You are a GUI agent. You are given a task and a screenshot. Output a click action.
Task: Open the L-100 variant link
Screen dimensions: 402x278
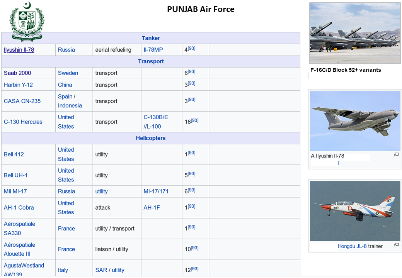coord(153,127)
